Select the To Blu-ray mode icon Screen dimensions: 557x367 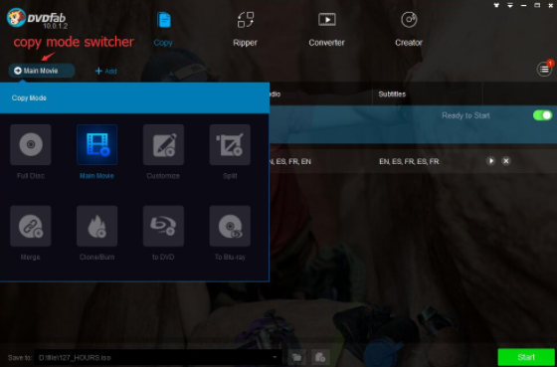tap(230, 226)
